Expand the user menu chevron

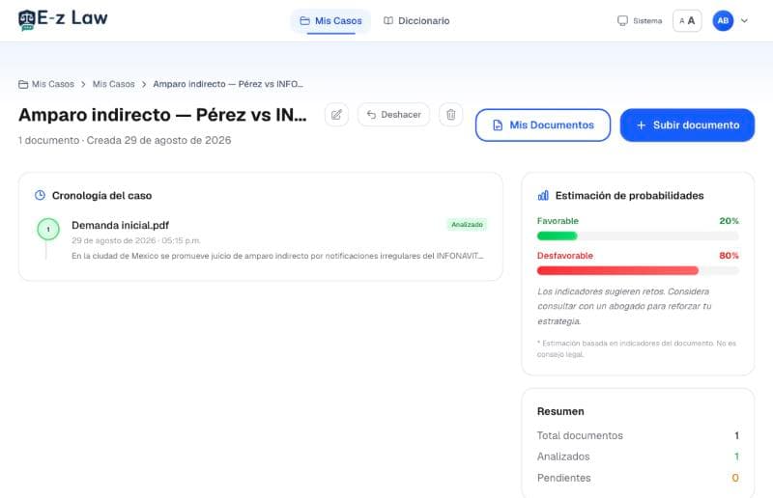click(744, 20)
